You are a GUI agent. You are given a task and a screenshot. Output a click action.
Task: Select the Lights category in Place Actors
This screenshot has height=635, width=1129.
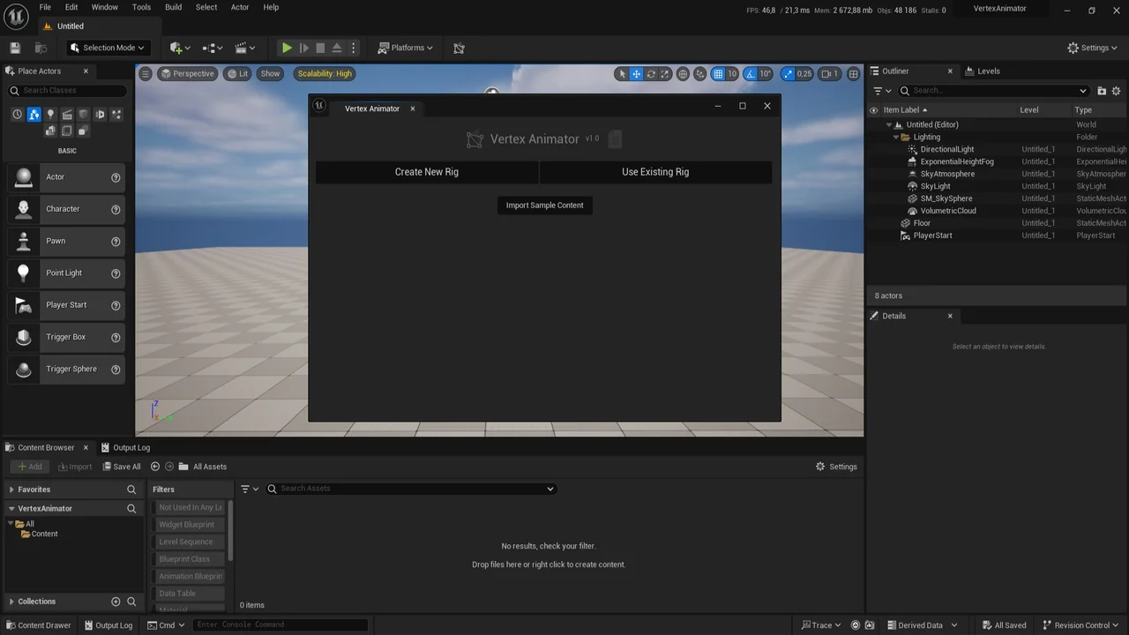click(50, 114)
